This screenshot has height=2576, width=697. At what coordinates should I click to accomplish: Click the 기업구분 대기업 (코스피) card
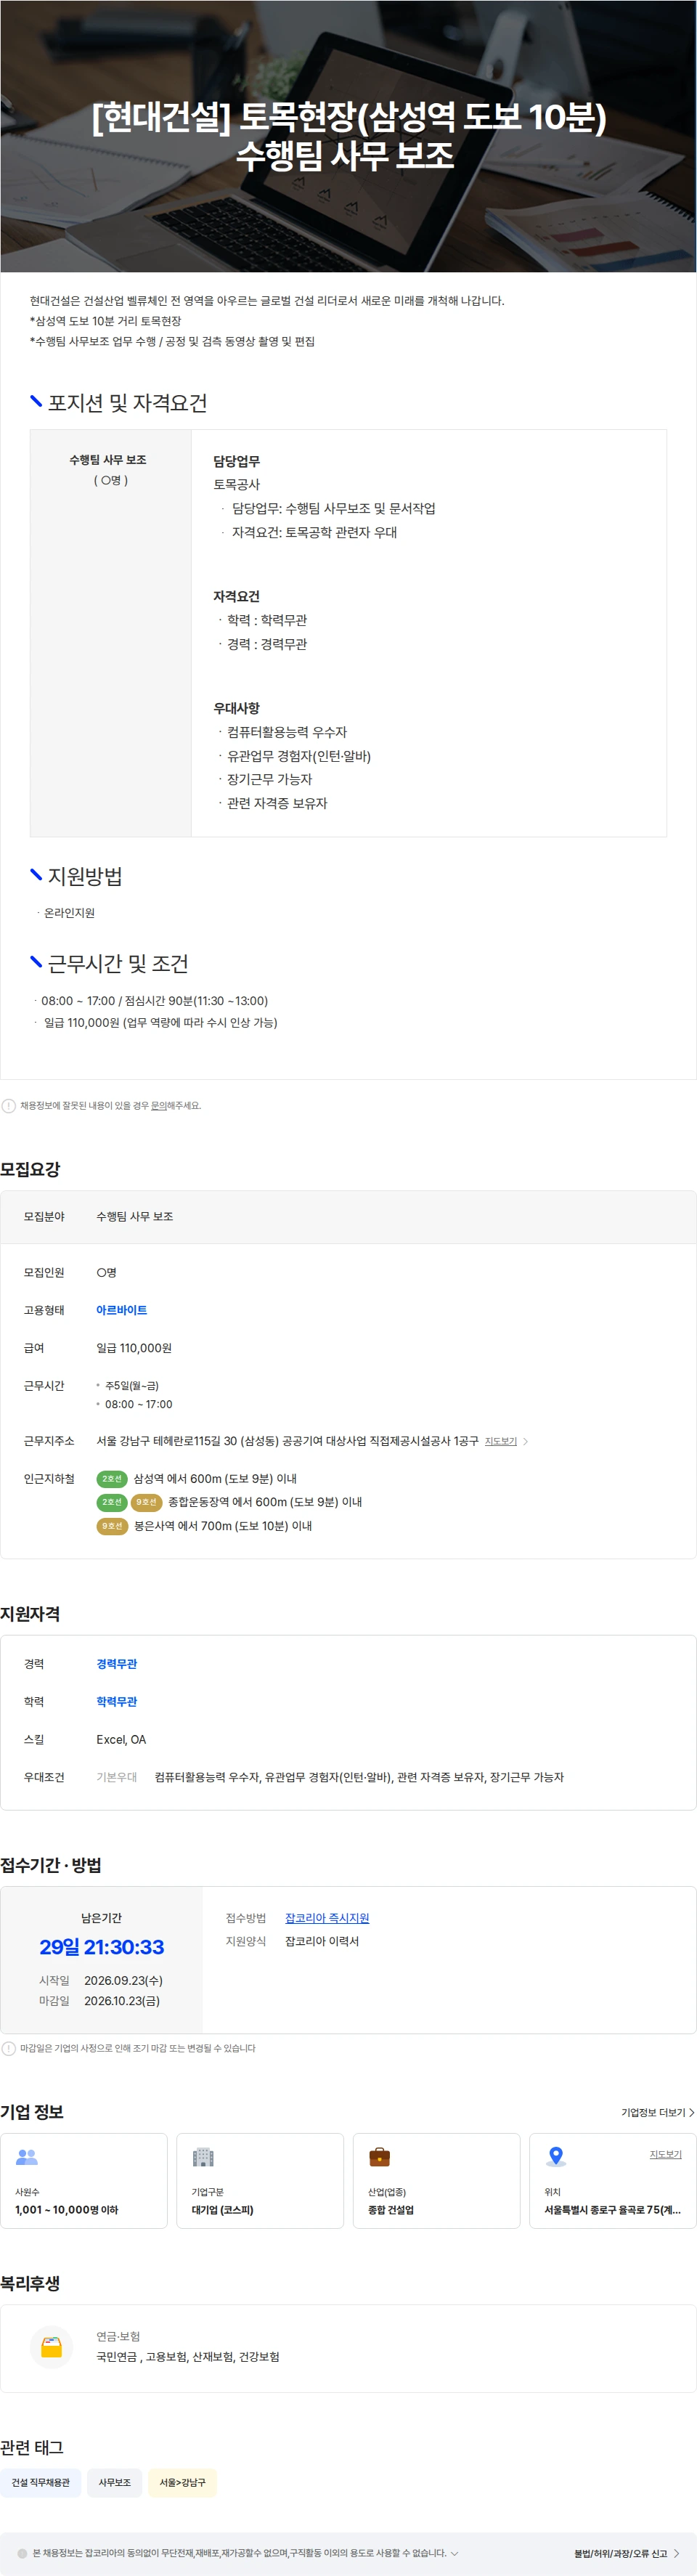[x=260, y=2180]
